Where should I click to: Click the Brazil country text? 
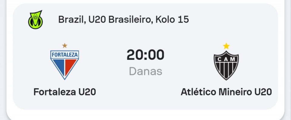pyautogui.click(x=72, y=20)
